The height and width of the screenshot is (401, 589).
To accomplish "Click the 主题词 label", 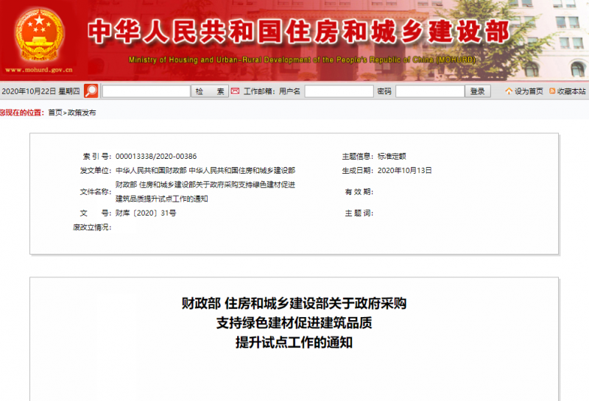I will point(359,213).
